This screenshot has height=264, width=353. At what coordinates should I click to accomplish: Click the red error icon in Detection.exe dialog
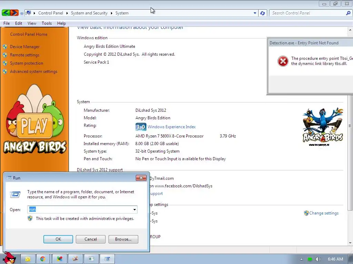(283, 61)
